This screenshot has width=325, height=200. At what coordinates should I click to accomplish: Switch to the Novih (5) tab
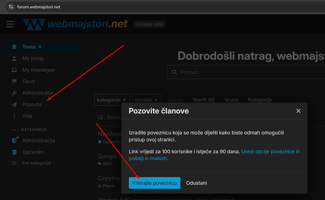point(204,100)
